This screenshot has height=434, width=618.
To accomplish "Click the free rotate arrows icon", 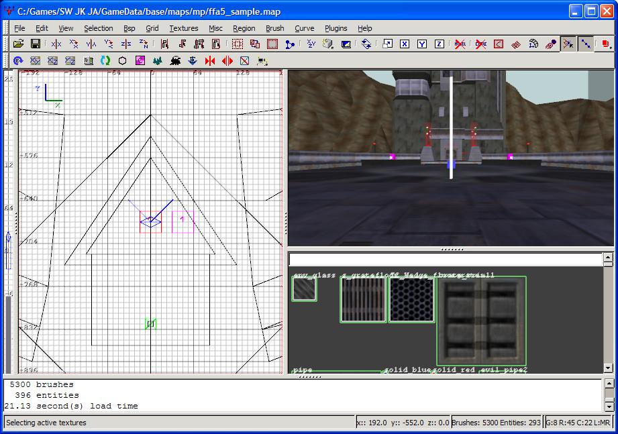I will (366, 44).
